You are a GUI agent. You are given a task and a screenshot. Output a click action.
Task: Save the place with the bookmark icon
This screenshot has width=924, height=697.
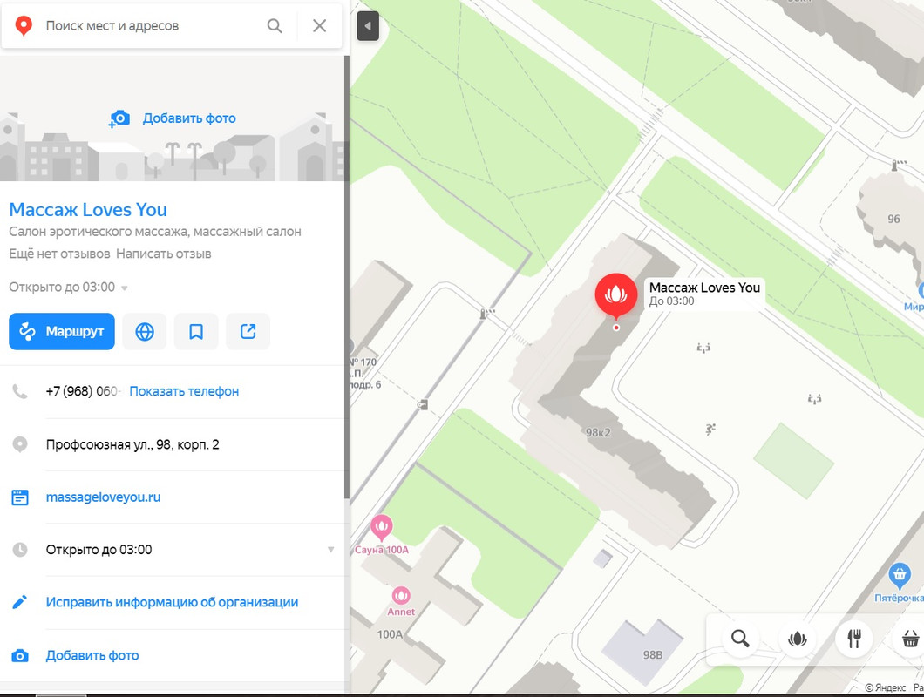(196, 332)
